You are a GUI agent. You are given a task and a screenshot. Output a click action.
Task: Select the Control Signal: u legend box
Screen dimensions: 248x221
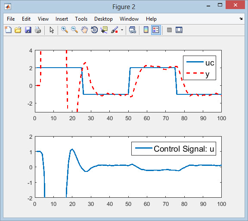click(x=174, y=149)
